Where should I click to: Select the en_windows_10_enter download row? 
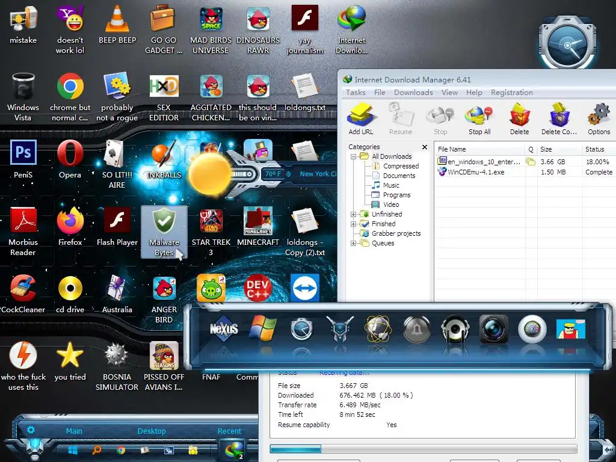point(525,161)
